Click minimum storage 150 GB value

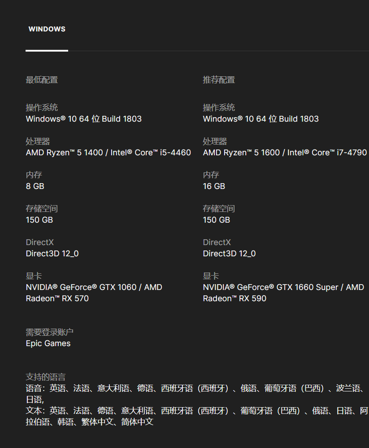pos(39,220)
